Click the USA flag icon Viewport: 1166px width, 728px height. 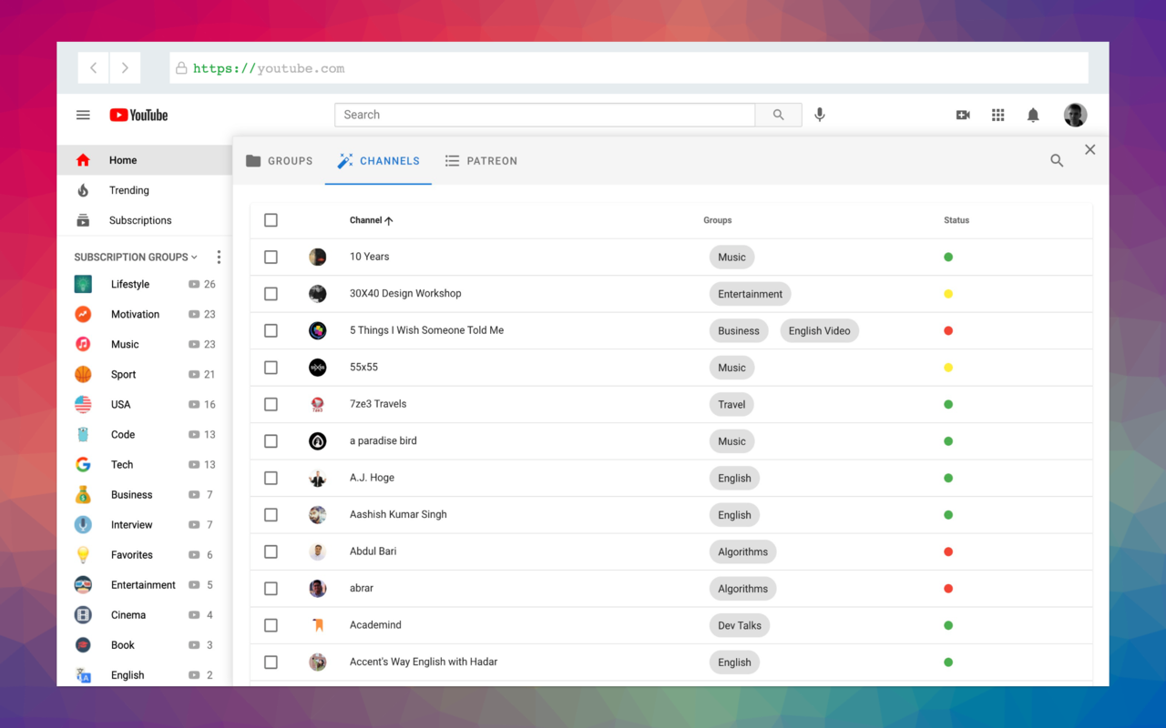click(83, 404)
